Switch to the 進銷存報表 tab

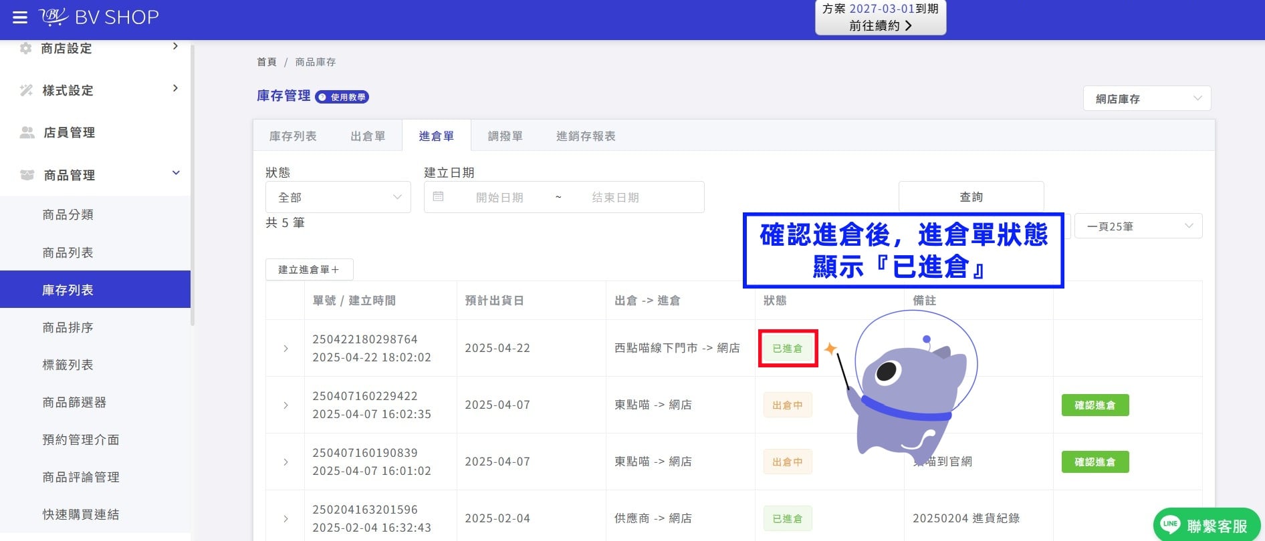(586, 136)
